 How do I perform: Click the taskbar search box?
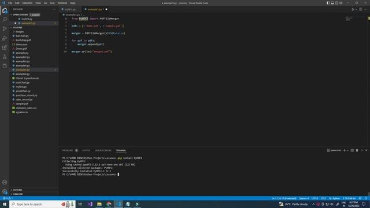point(42,204)
